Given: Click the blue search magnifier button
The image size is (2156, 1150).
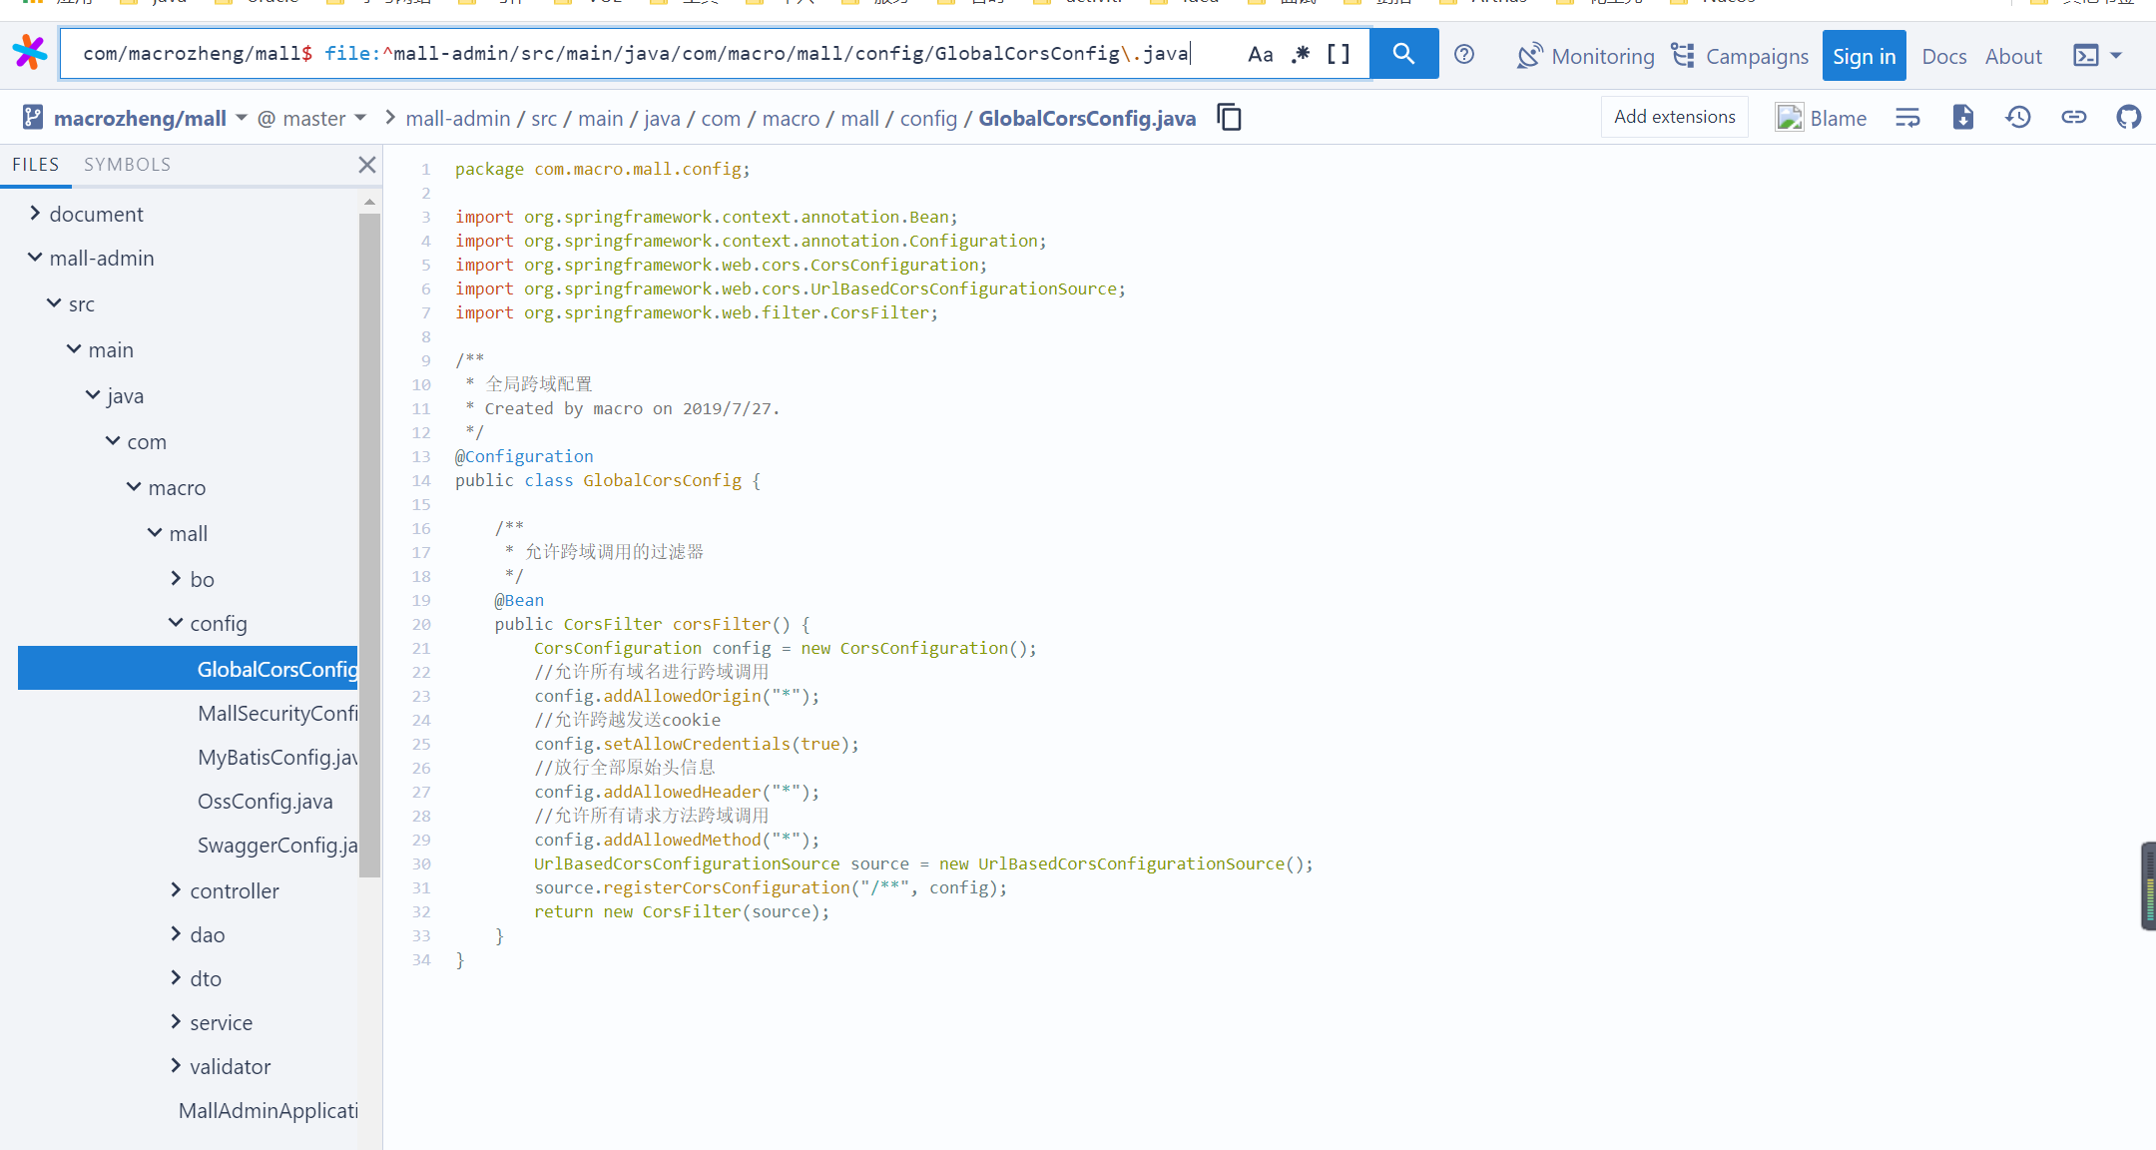Looking at the screenshot, I should 1403,54.
